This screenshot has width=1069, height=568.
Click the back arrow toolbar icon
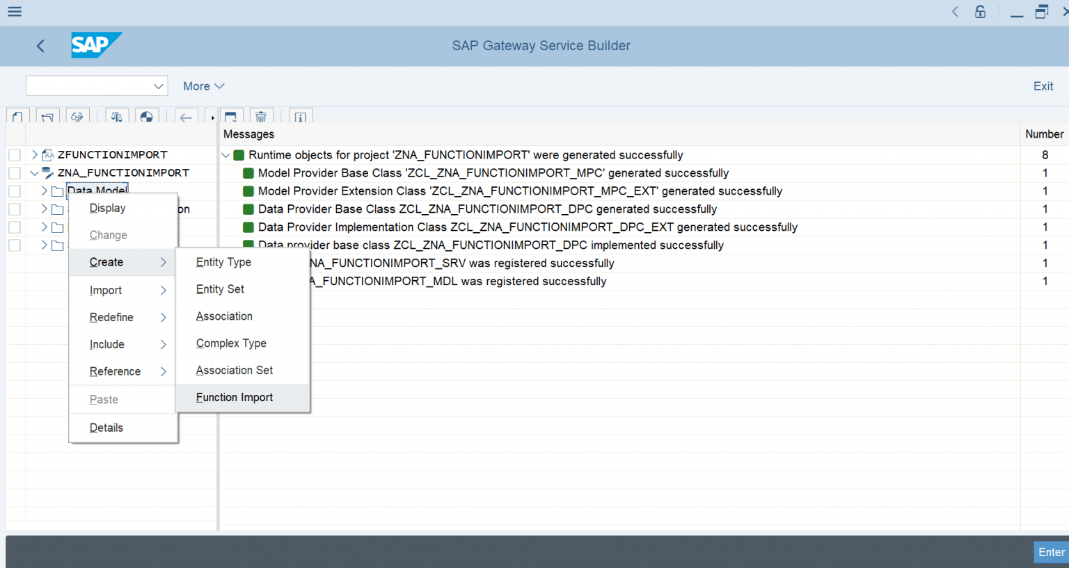tap(186, 116)
